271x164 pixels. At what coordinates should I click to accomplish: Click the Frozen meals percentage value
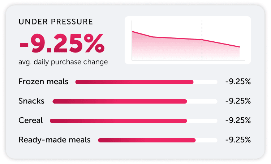(238, 82)
